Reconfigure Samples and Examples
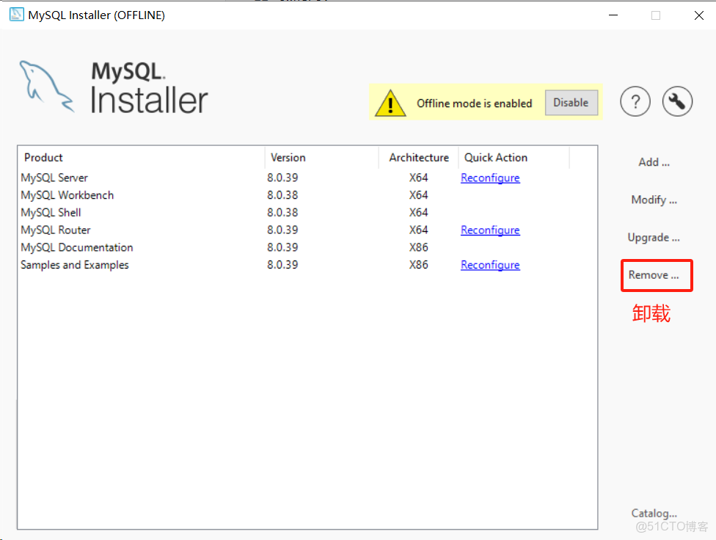This screenshot has width=716, height=540. 490,265
